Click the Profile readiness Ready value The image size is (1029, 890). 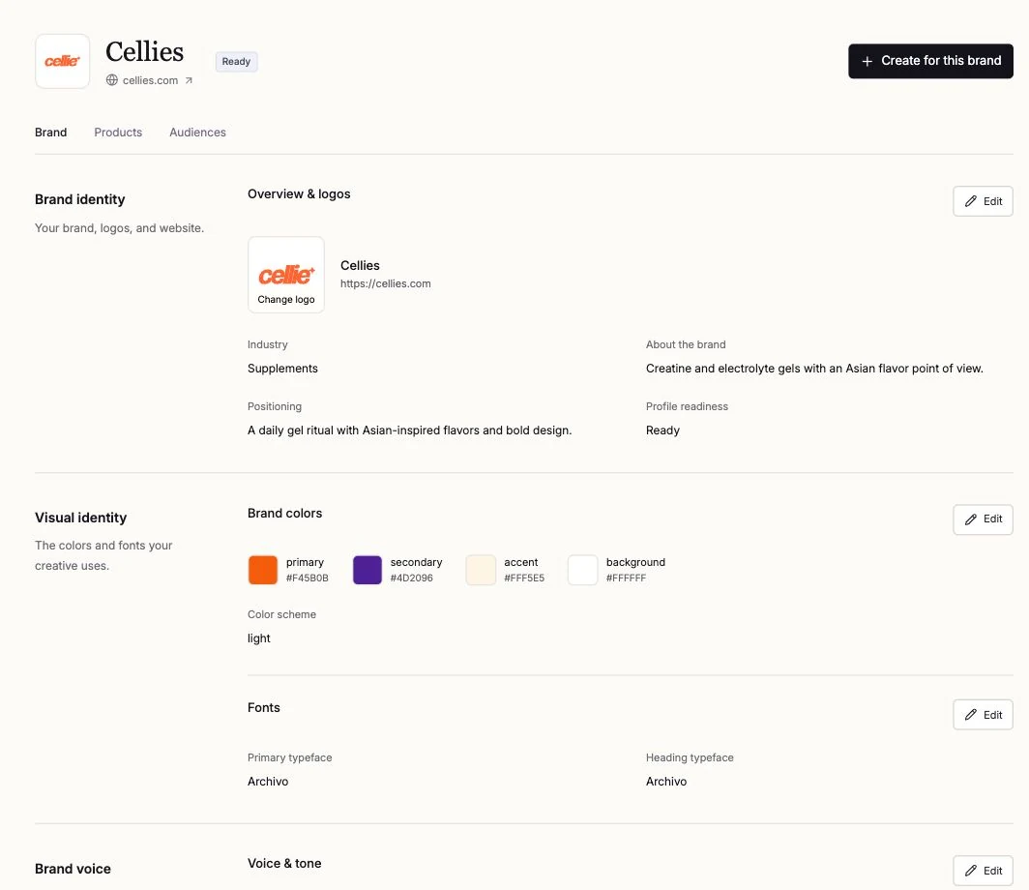point(662,430)
